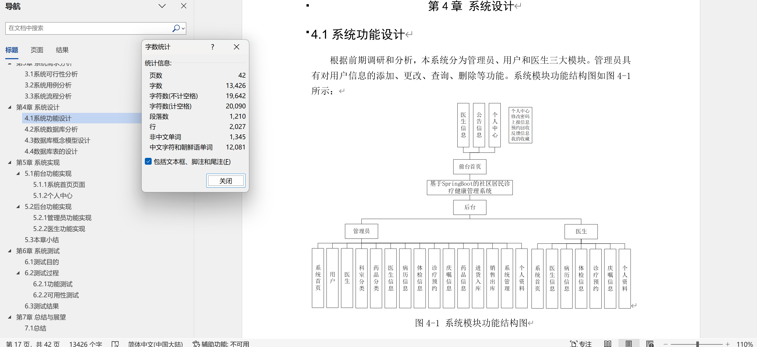Screen dimensions: 757x347
Task: Go to heading 5.2.1管理员功能实现
Action: pyautogui.click(x=62, y=218)
